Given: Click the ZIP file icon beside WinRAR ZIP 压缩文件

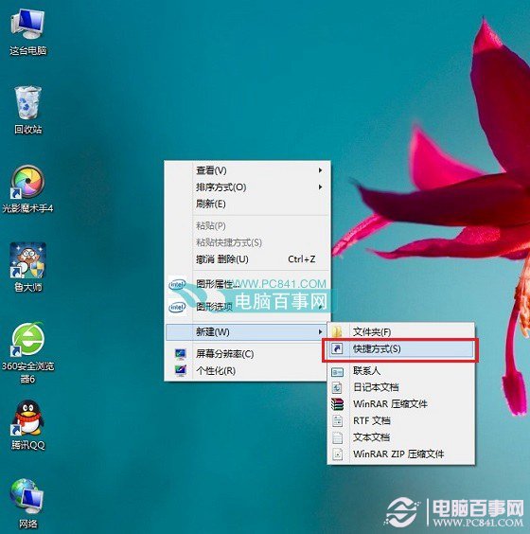Looking at the screenshot, I should pos(337,454).
